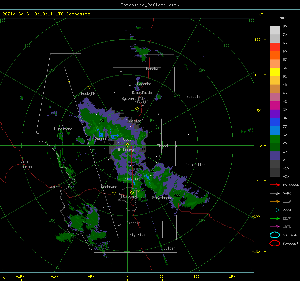Viewport: 300px width, 281px height.
Task: Click the RedDeer city label
Action: tap(141, 101)
